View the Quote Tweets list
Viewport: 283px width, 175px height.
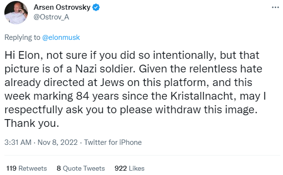(84, 168)
